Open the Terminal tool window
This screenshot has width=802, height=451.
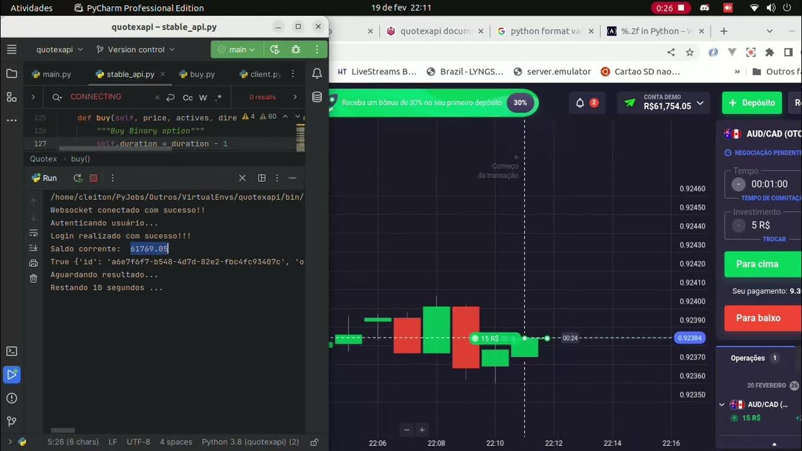[x=12, y=351]
